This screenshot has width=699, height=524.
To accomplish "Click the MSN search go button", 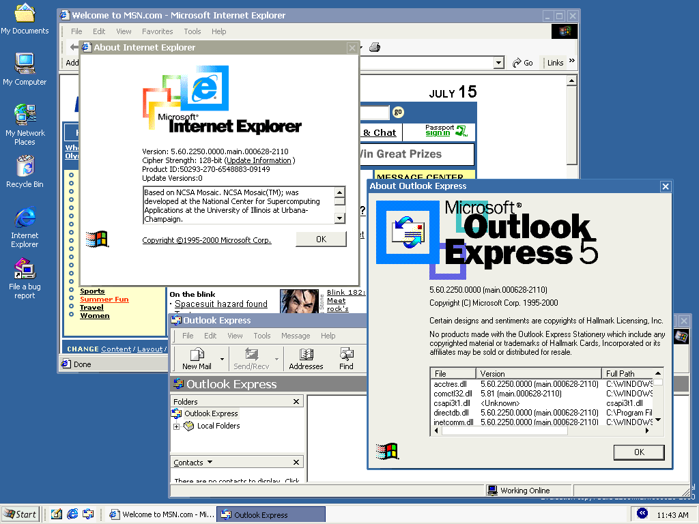I will (398, 112).
